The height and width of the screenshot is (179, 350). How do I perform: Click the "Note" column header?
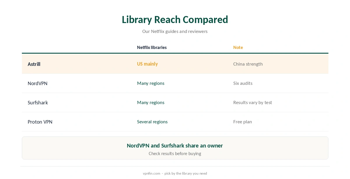click(x=238, y=47)
